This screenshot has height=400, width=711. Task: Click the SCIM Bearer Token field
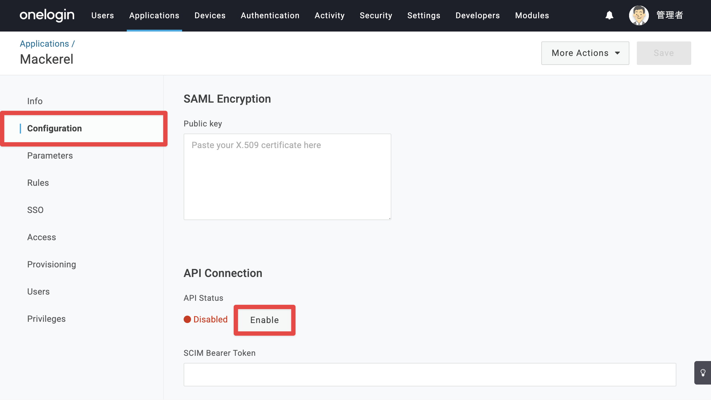point(430,375)
